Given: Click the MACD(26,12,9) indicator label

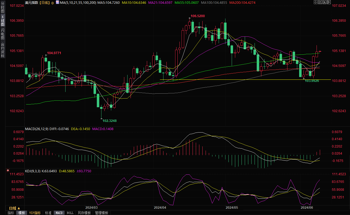Looking at the screenshot, I should coord(37,129).
